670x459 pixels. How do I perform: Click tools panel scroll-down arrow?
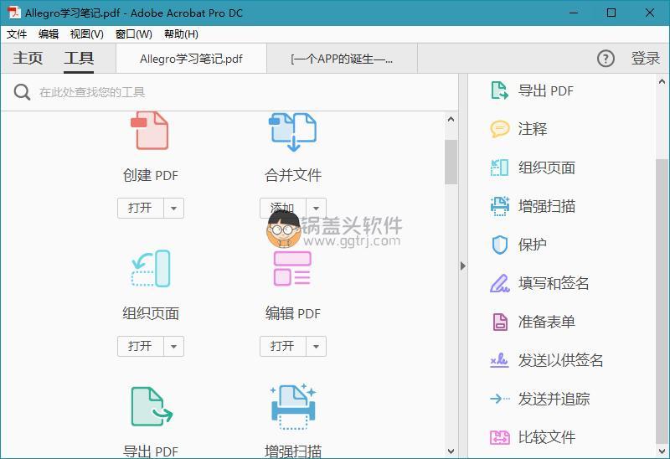[451, 451]
